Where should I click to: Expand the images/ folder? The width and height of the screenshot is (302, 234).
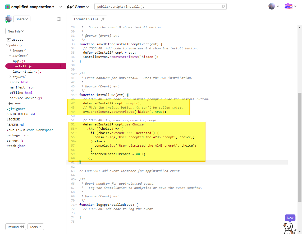point(10,50)
